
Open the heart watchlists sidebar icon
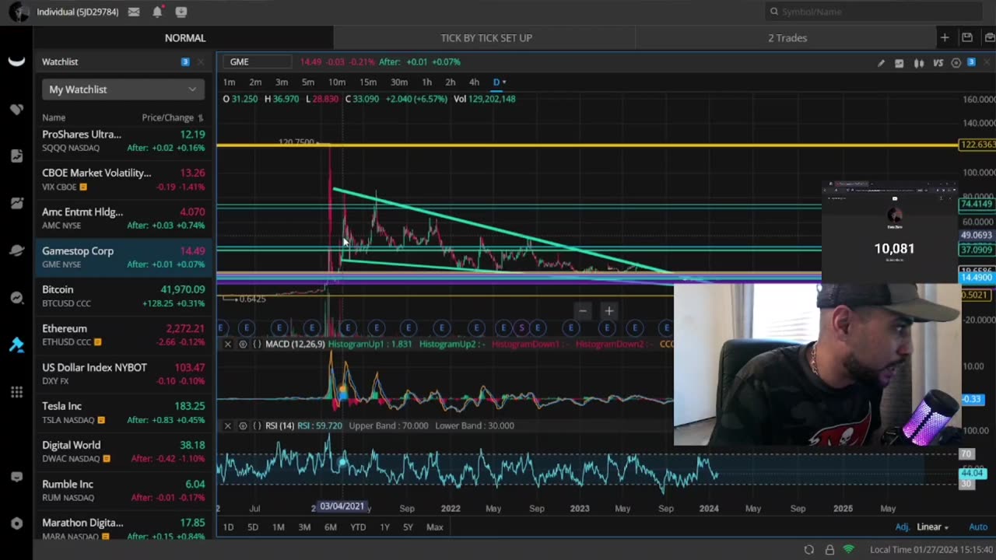coord(16,109)
